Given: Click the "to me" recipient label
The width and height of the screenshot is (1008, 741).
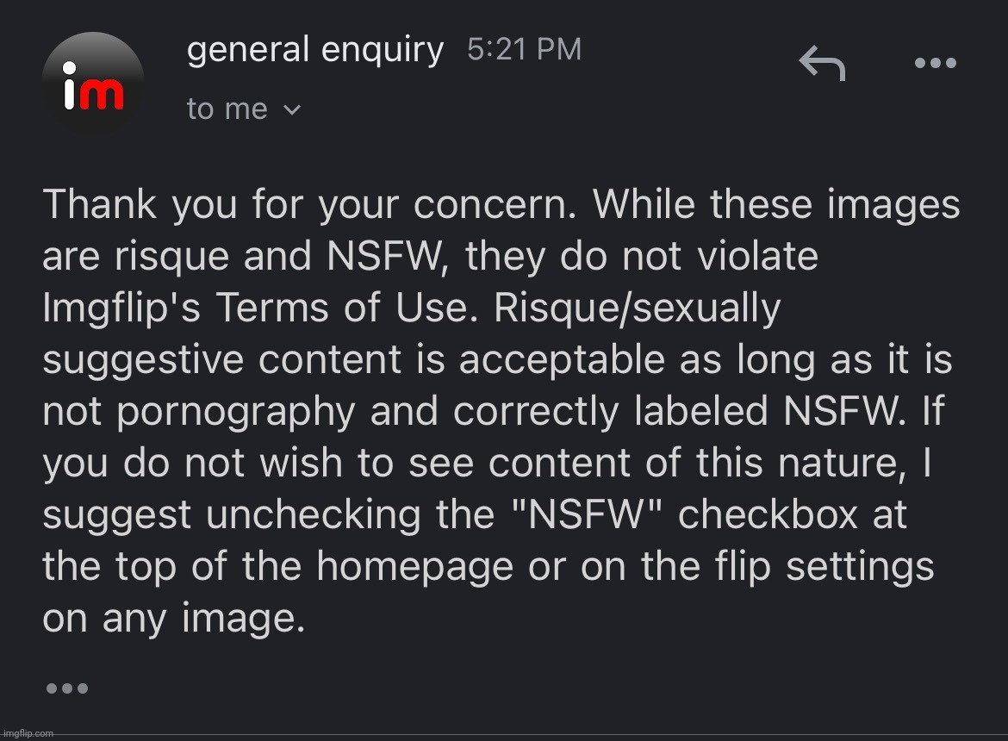Looking at the screenshot, I should click(x=227, y=109).
